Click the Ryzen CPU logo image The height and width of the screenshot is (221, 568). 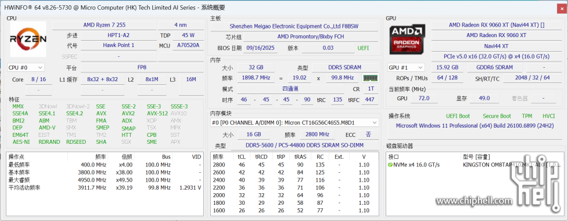point(28,39)
